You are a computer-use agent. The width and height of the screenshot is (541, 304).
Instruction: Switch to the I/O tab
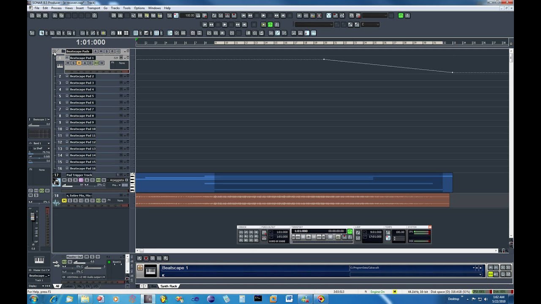click(96, 286)
